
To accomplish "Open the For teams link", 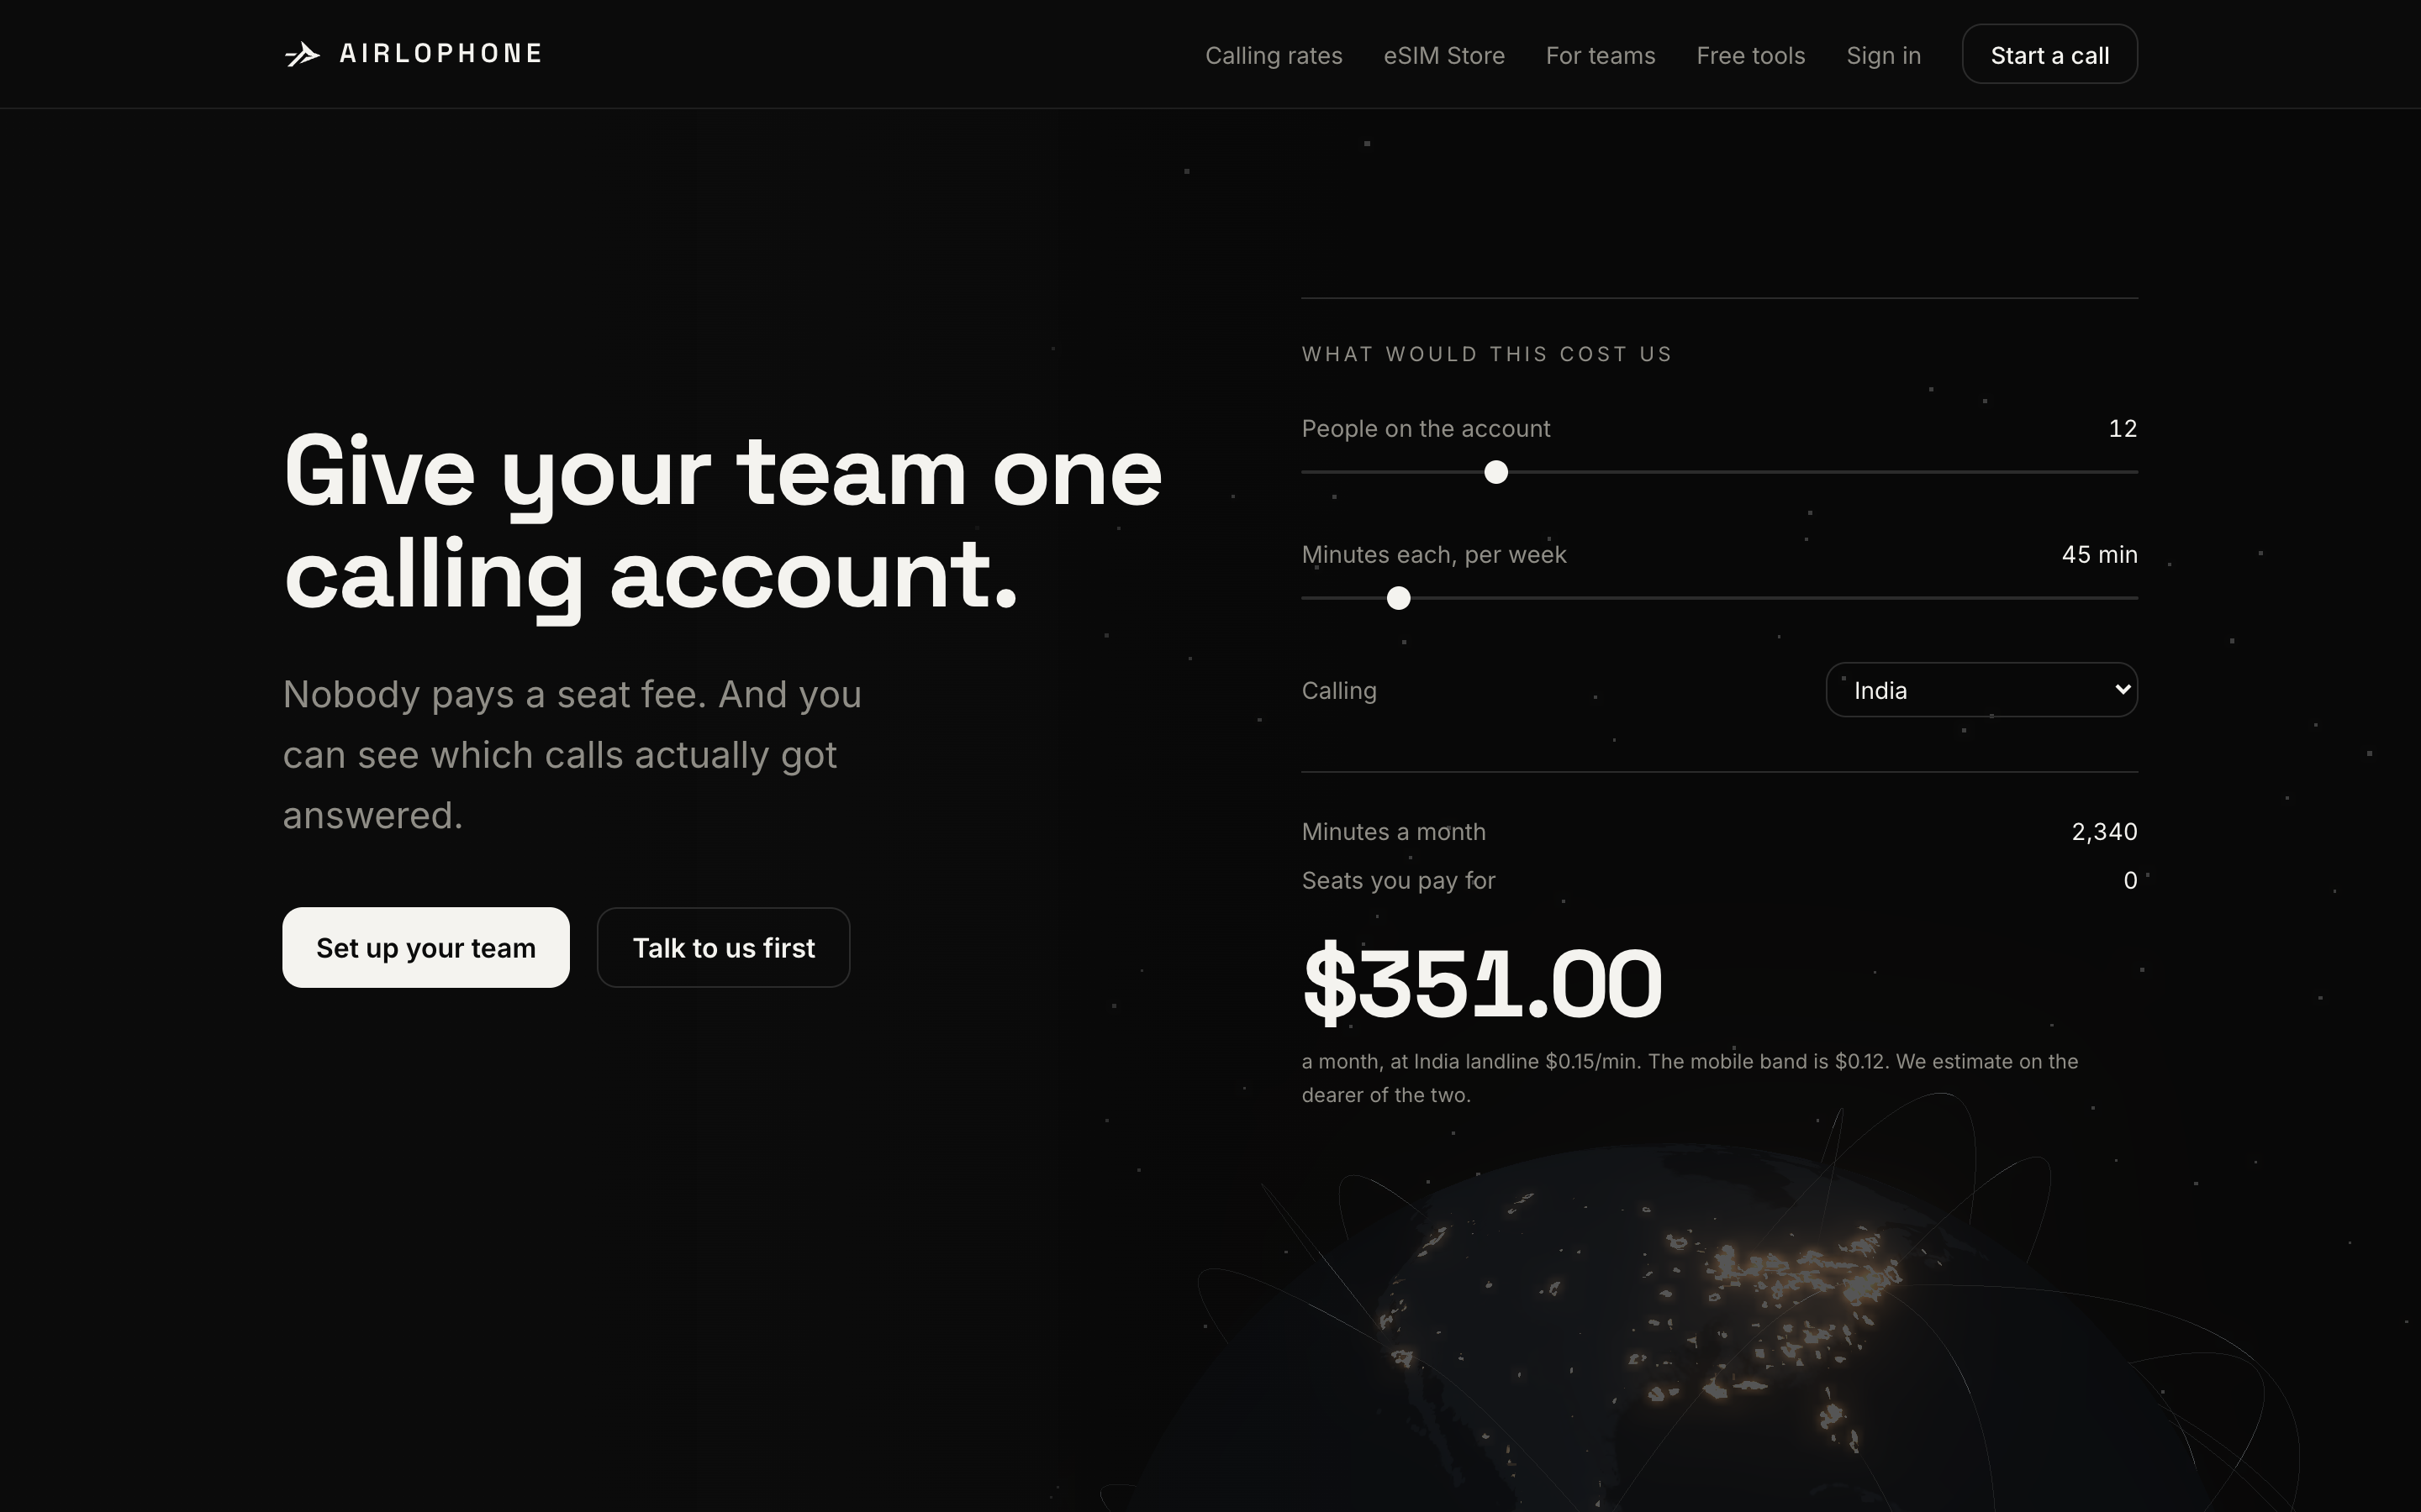I will coord(1600,55).
